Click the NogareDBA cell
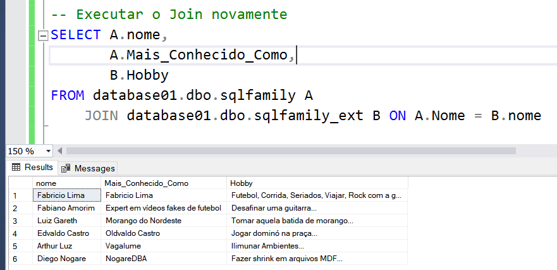 click(x=164, y=259)
